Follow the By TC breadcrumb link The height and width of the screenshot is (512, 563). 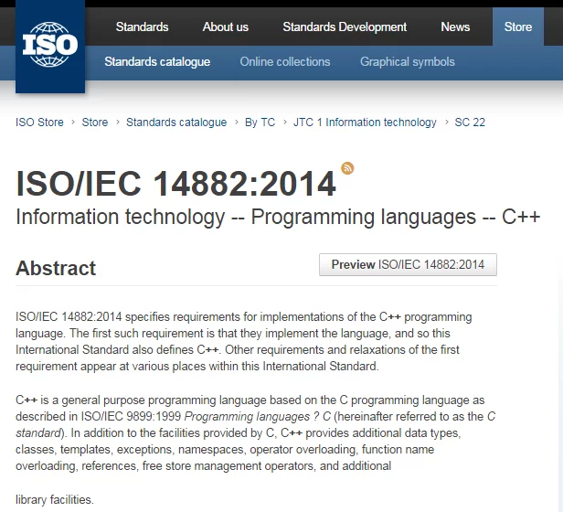coord(260,123)
